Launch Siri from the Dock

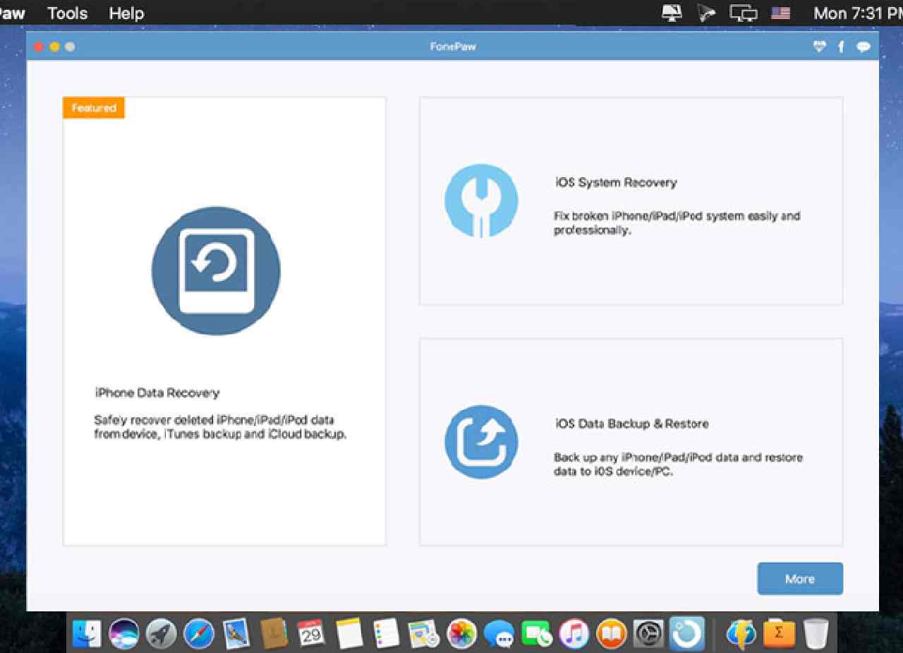coord(124,633)
